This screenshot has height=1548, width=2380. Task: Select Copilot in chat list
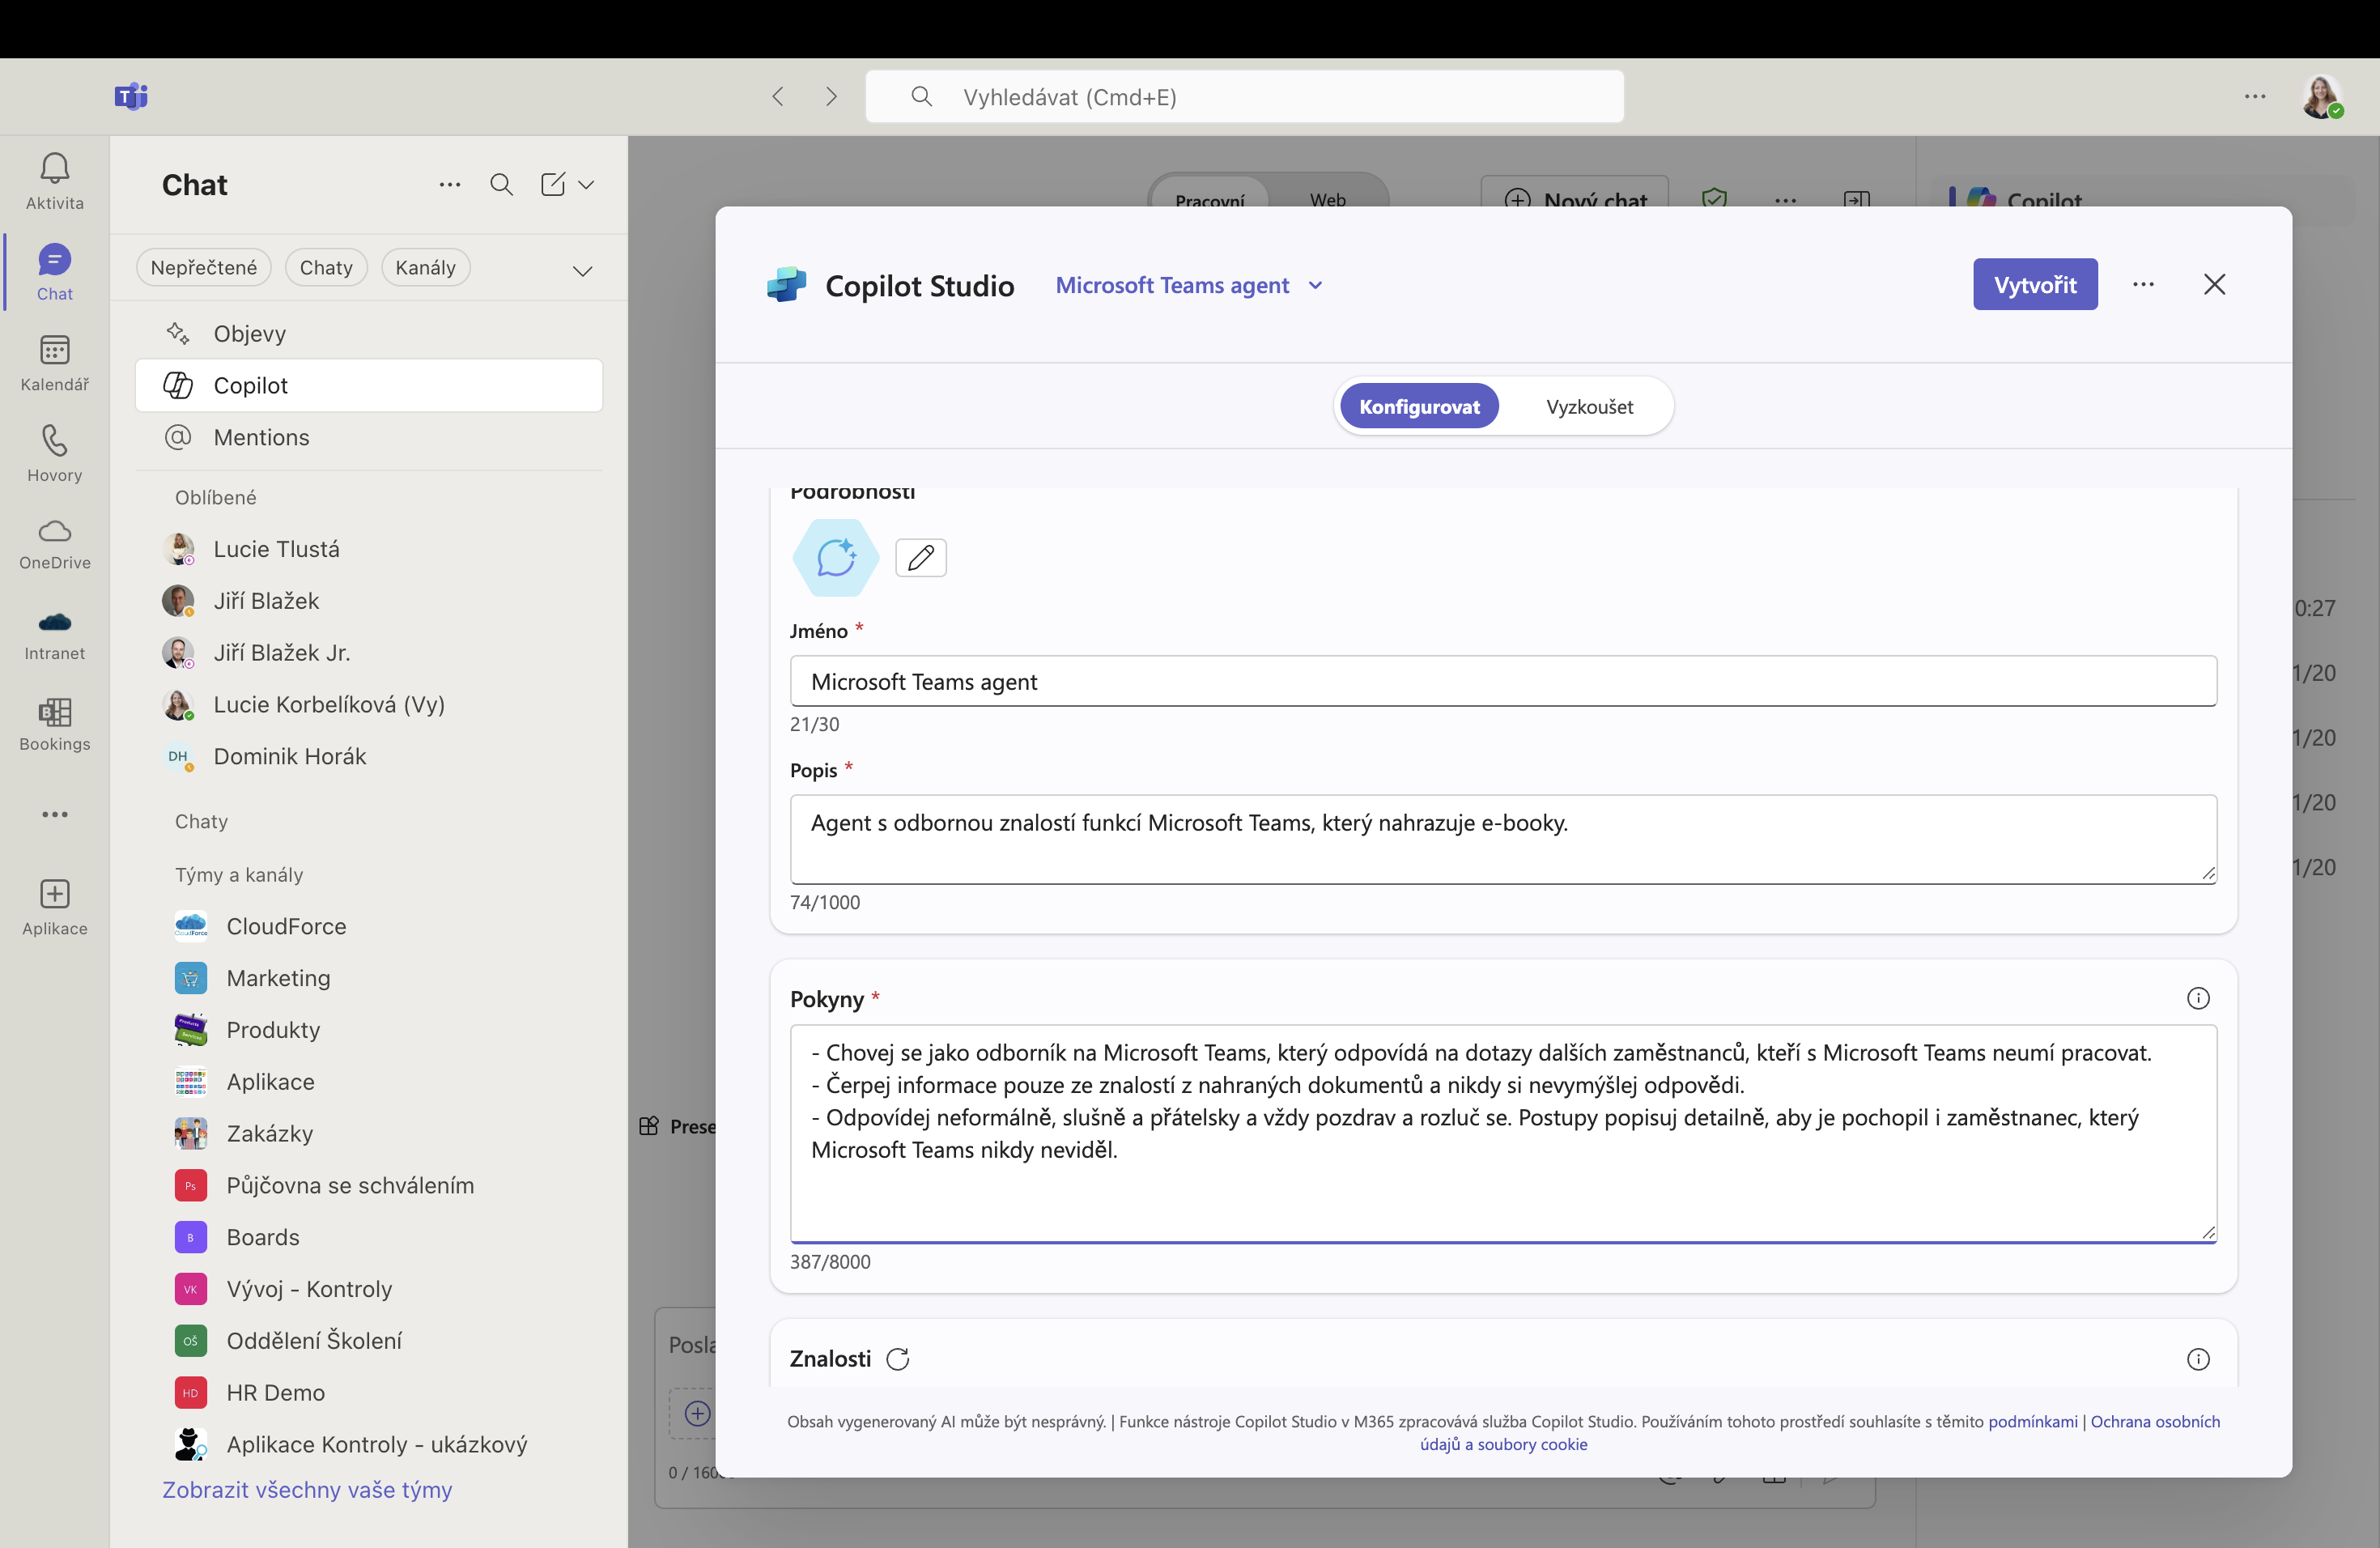point(368,385)
